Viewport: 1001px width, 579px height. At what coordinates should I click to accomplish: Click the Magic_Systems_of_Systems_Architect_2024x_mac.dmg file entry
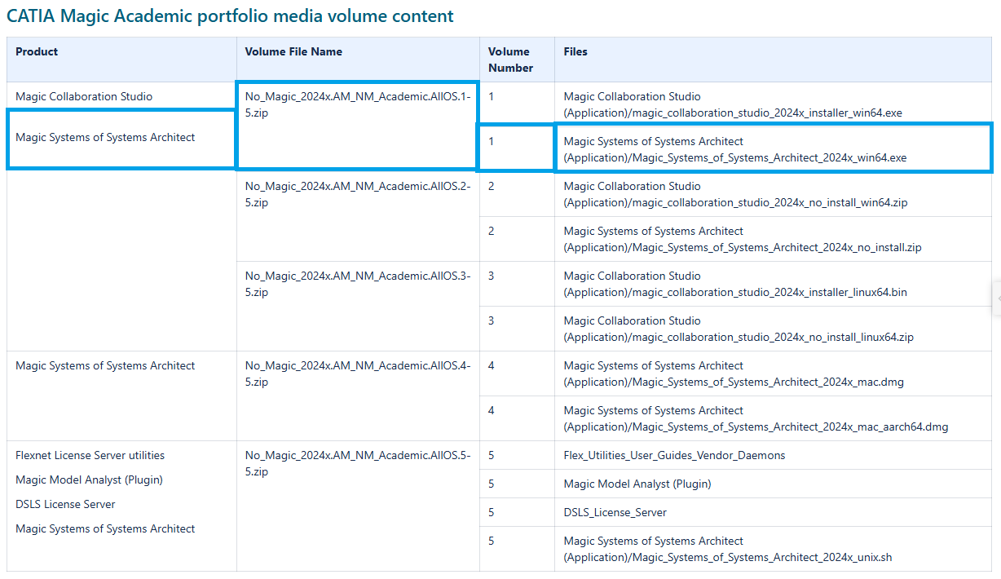pyautogui.click(x=734, y=373)
